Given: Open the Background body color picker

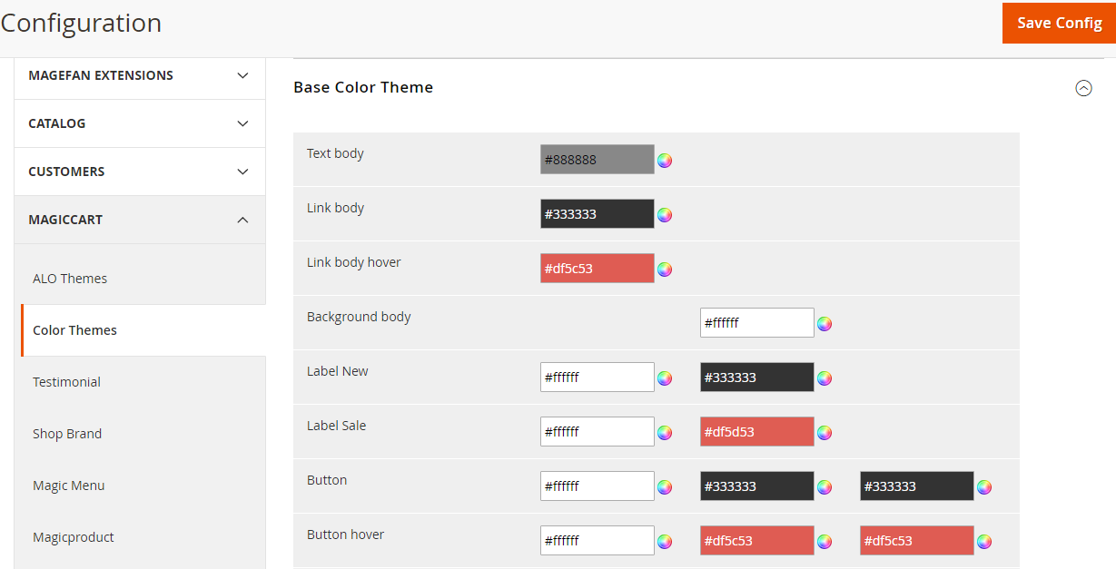Looking at the screenshot, I should 825,323.
